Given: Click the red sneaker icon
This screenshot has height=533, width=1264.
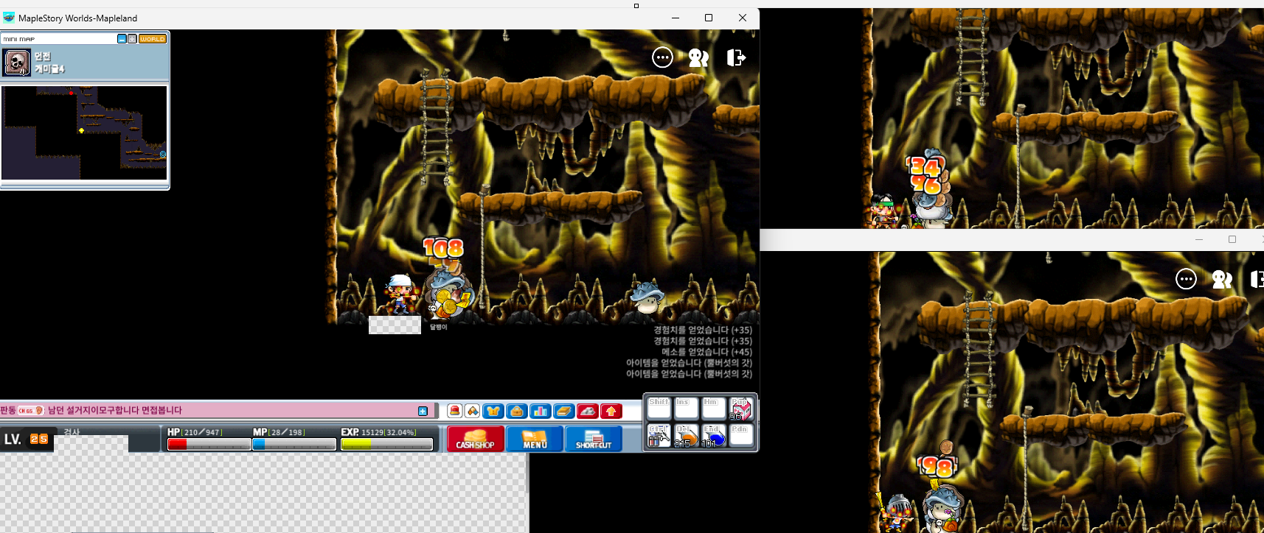Looking at the screenshot, I should (x=588, y=411).
